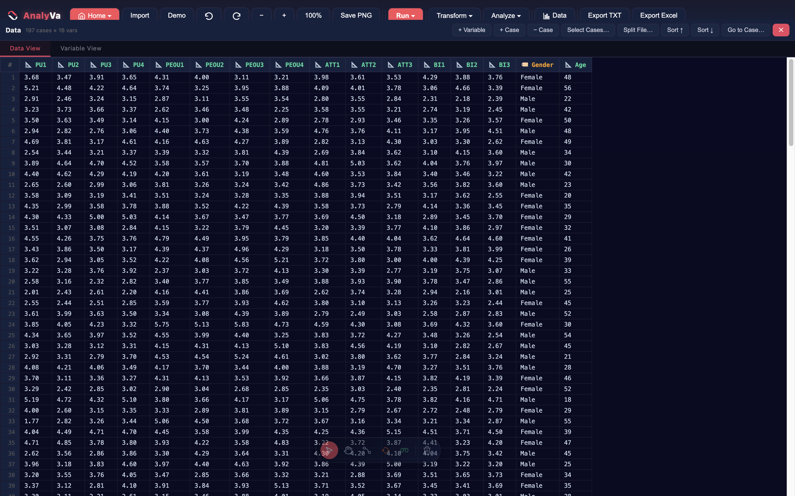Image resolution: width=795 pixels, height=496 pixels.
Task: Open the Home dropdown menu
Action: [x=95, y=15]
